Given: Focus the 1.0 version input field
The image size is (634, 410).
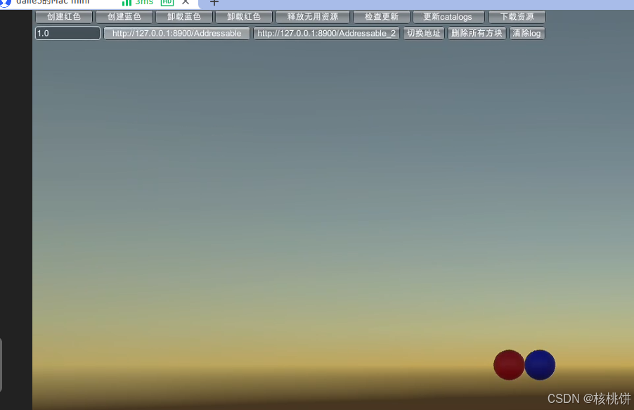Looking at the screenshot, I should (x=68, y=33).
